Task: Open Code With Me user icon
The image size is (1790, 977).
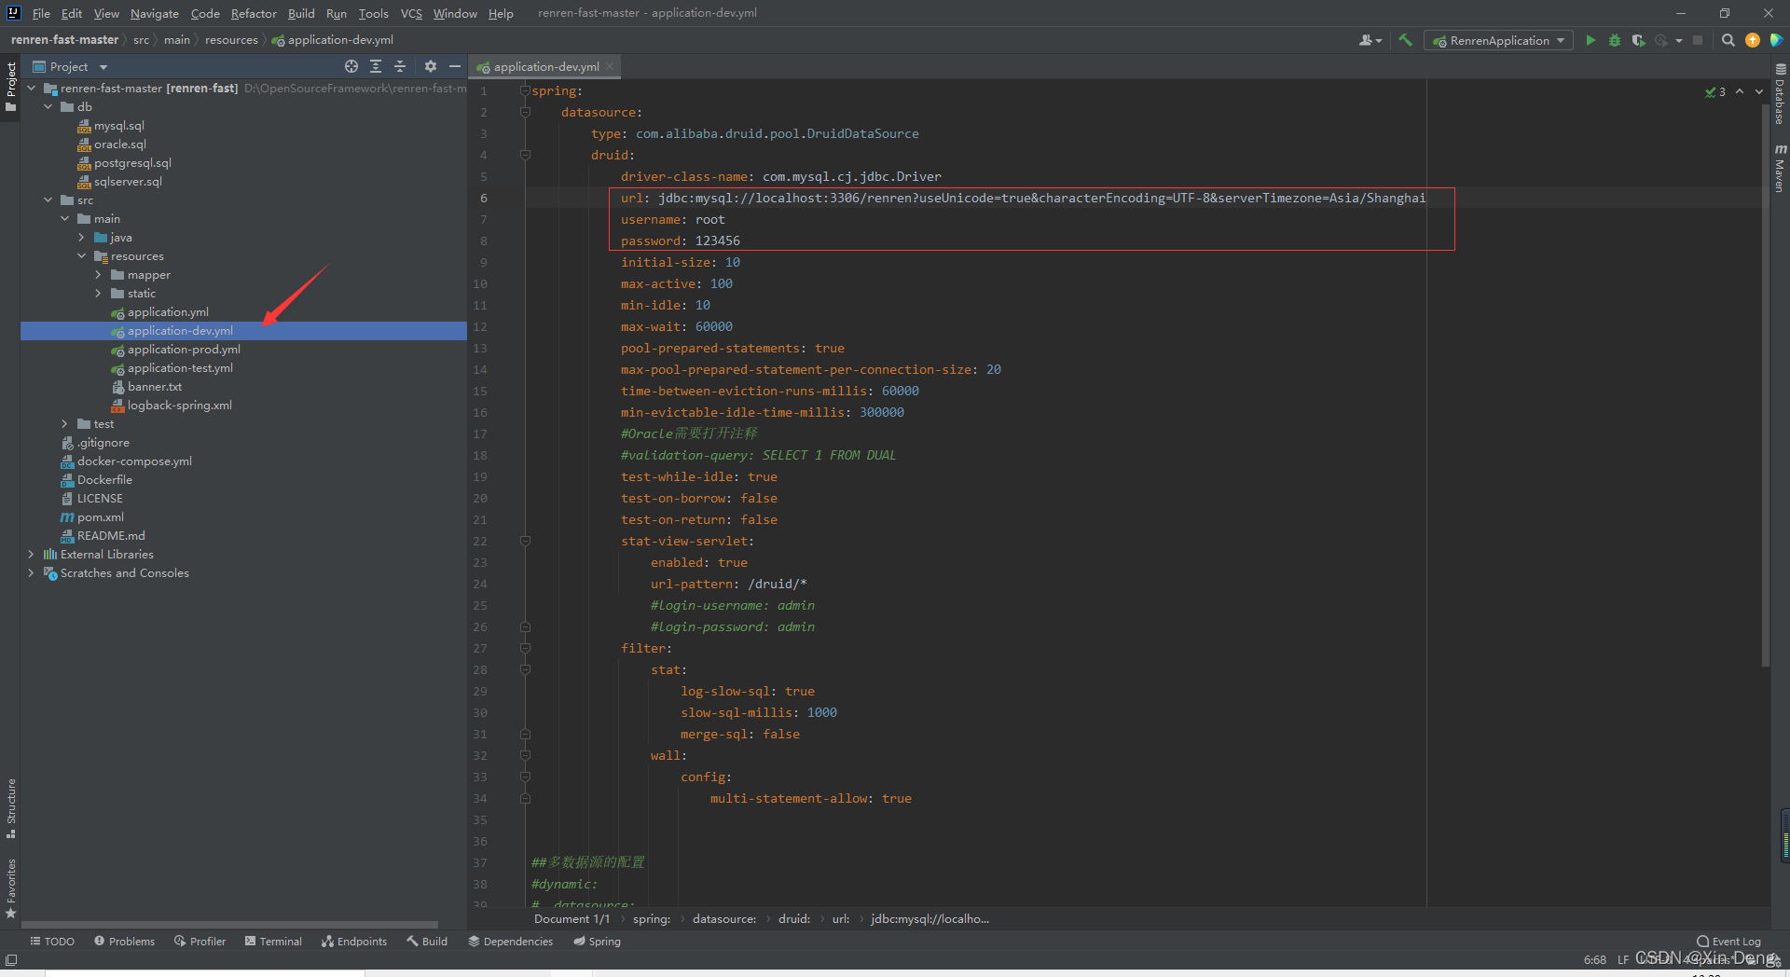Action: (x=1370, y=40)
